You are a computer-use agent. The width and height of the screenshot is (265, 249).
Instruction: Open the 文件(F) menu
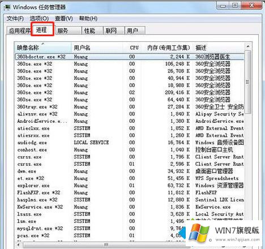click(x=15, y=19)
